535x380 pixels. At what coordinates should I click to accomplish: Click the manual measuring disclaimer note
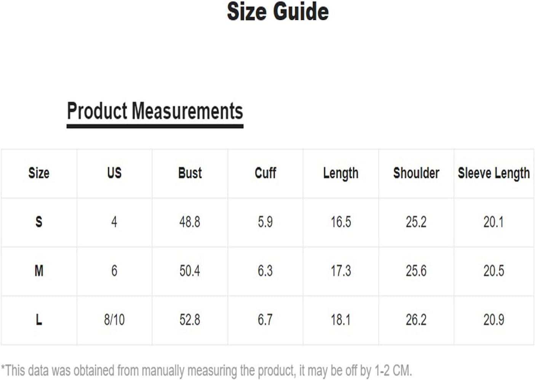click(x=206, y=370)
